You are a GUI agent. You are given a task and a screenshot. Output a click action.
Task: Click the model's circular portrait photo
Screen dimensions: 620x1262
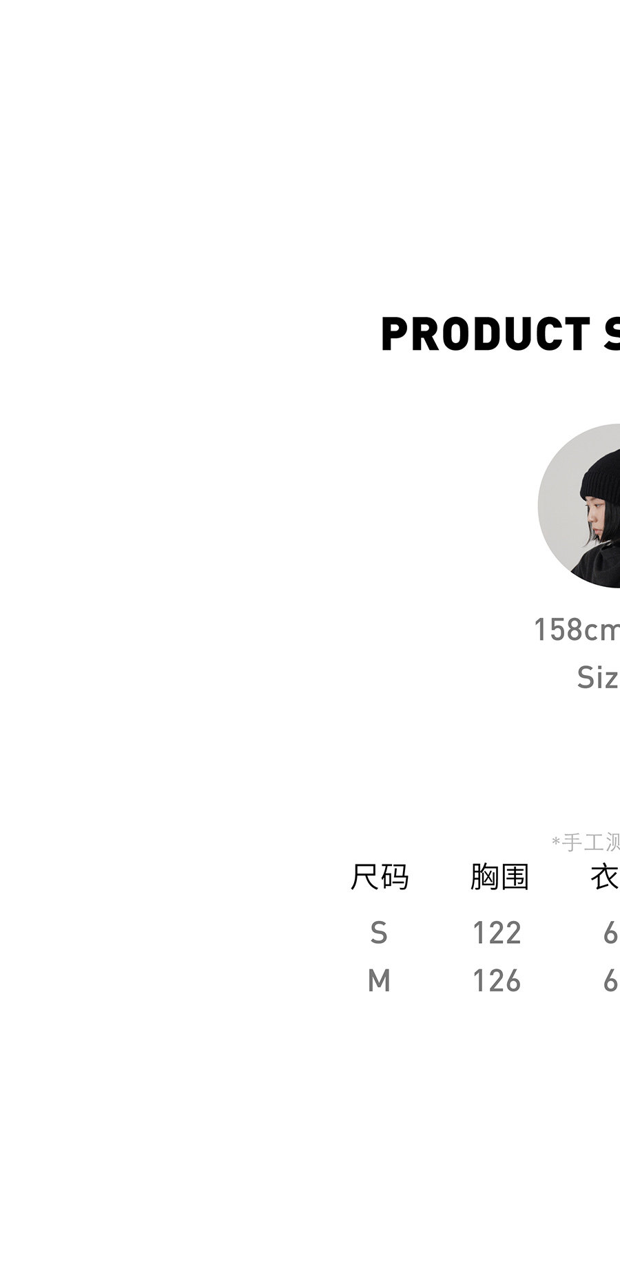pos(579,506)
